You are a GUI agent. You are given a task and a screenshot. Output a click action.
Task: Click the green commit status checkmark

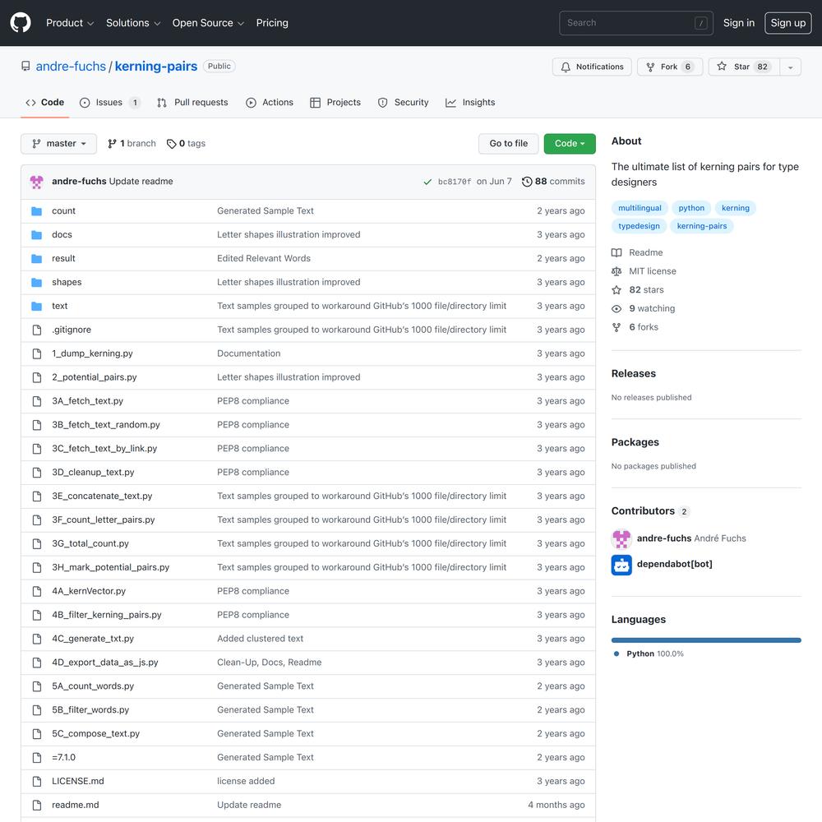[427, 182]
